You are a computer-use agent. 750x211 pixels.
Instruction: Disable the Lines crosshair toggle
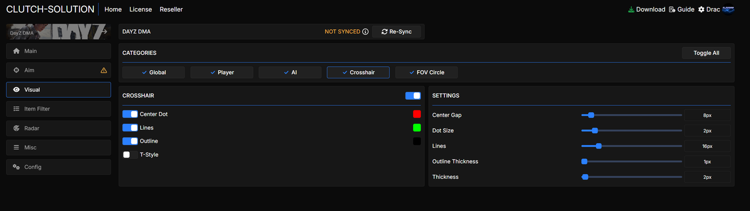[x=130, y=127]
